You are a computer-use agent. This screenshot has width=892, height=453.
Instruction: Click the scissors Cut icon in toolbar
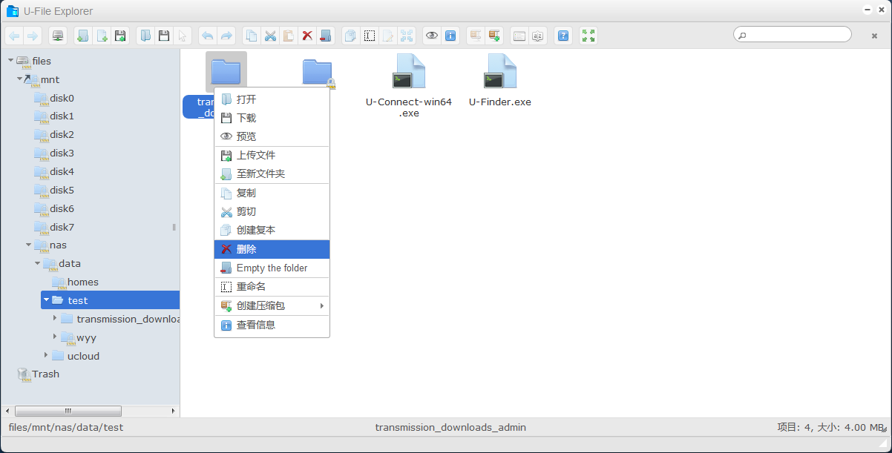point(270,36)
